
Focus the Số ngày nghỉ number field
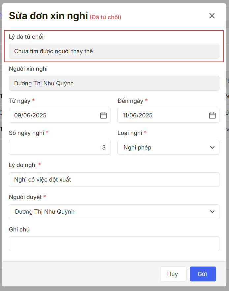[x=59, y=147]
